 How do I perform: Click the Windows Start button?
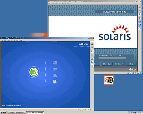point(3,112)
